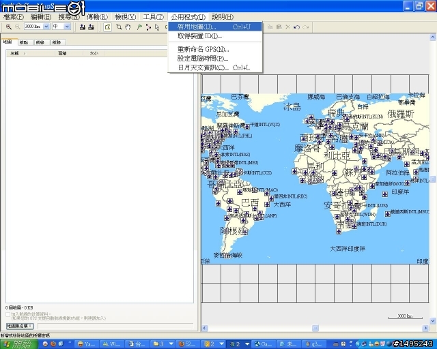Click the 冰島 label on map
This screenshot has height=349, width=437.
point(292,106)
